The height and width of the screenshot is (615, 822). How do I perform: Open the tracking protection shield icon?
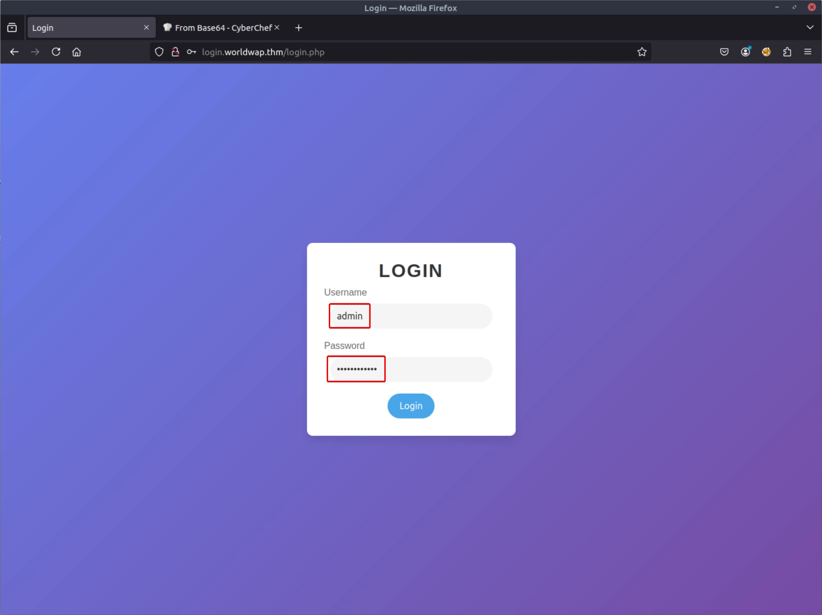(x=159, y=52)
